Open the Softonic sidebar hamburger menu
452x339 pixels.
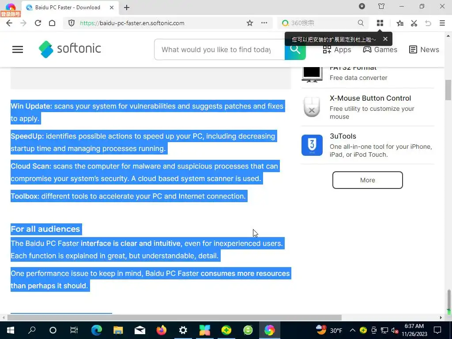[18, 49]
